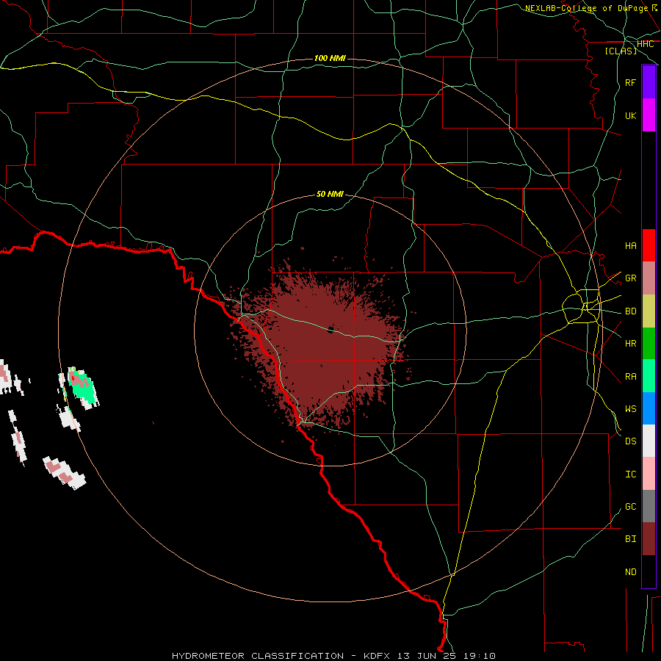Click the UK magenta legend swatch
661x661 pixels.
click(x=649, y=115)
